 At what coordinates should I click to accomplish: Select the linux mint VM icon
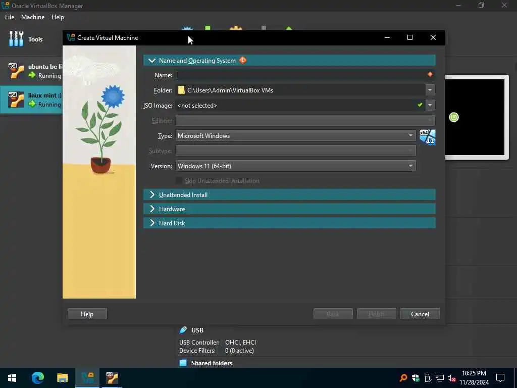16,100
